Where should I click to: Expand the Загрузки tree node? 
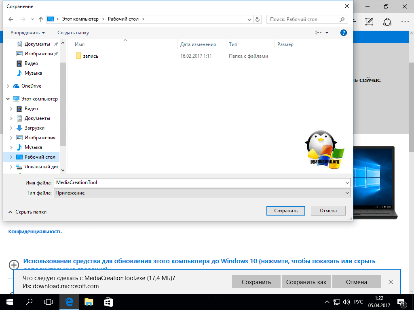tap(11, 128)
